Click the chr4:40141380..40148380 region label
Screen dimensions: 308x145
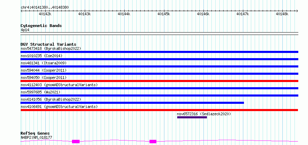[x=45, y=8]
